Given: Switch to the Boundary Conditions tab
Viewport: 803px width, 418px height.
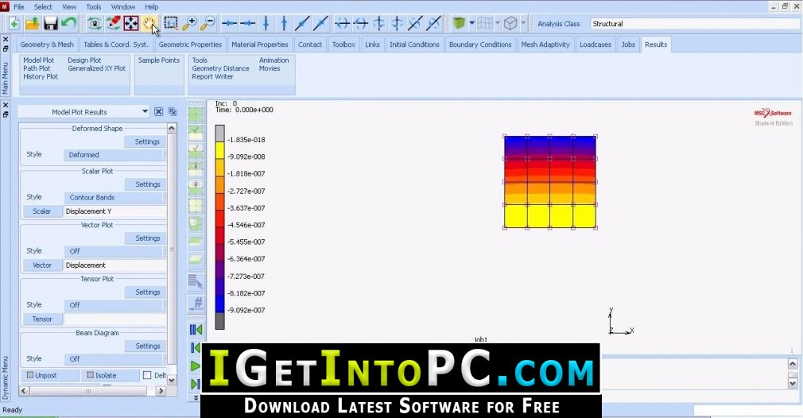Looking at the screenshot, I should pyautogui.click(x=480, y=45).
